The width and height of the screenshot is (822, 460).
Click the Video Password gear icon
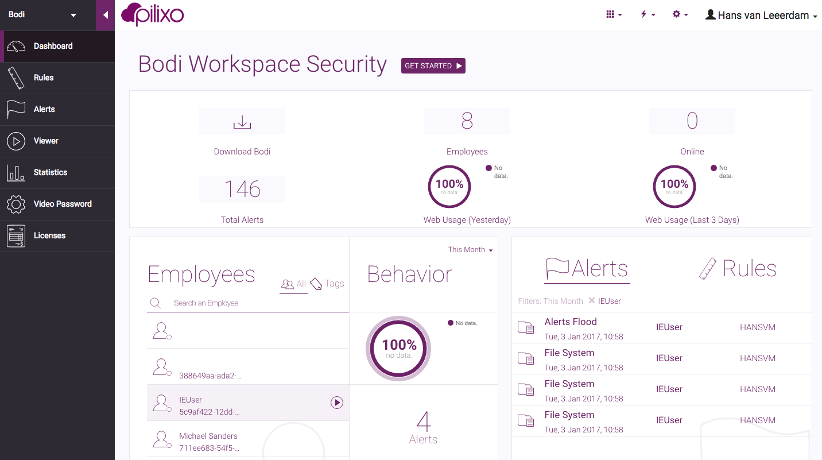pyautogui.click(x=16, y=204)
